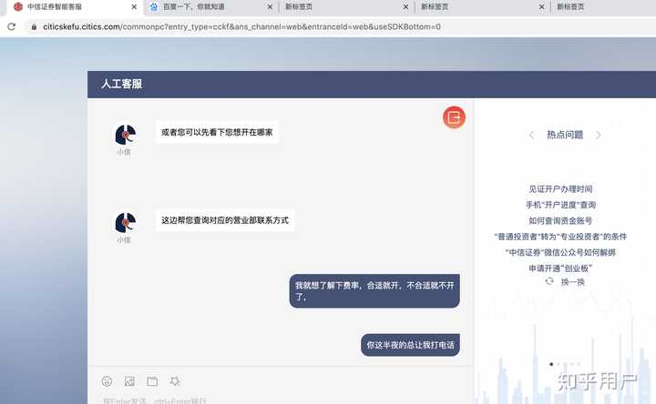Click the first carousel pagination dot
The image size is (656, 404).
551,364
